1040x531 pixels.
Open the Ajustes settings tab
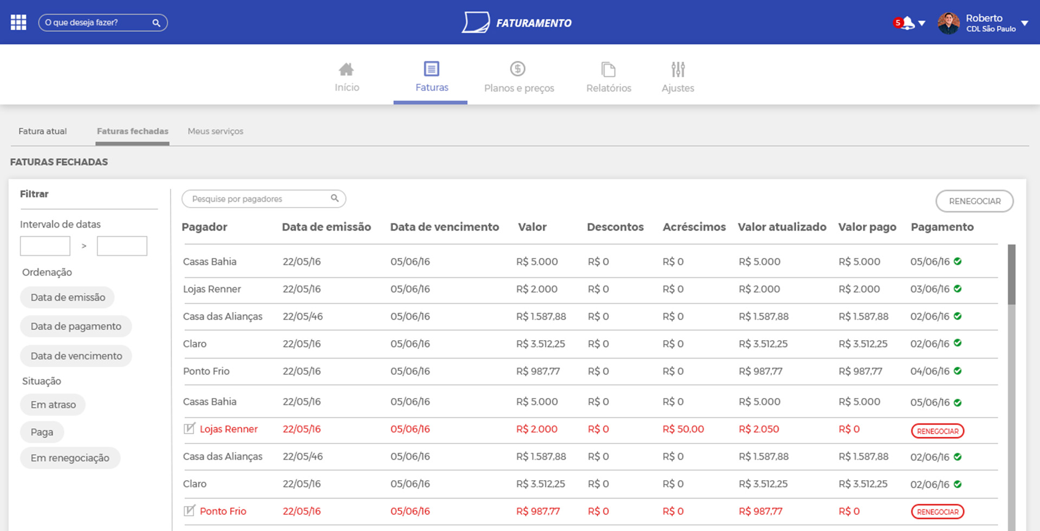click(678, 77)
